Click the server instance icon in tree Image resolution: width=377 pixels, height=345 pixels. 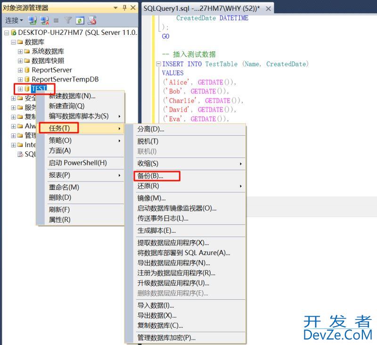[x=14, y=33]
